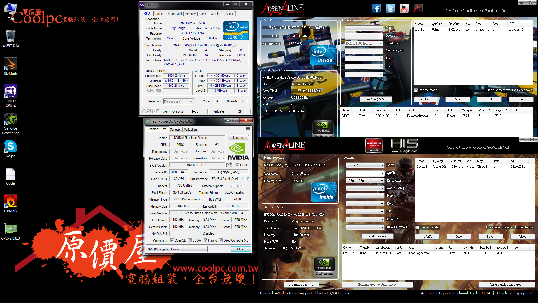538x303 pixels.
Task: Click START in the Crysis 2 benchmark tool
Action: (x=427, y=237)
